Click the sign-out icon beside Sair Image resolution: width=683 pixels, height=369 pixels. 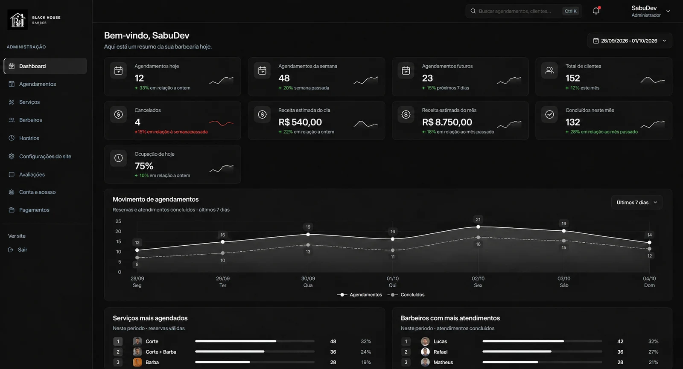[x=11, y=250]
